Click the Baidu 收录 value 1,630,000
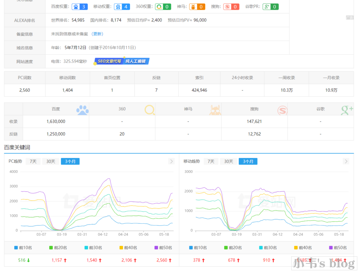This screenshot has width=358, height=271. point(56,121)
